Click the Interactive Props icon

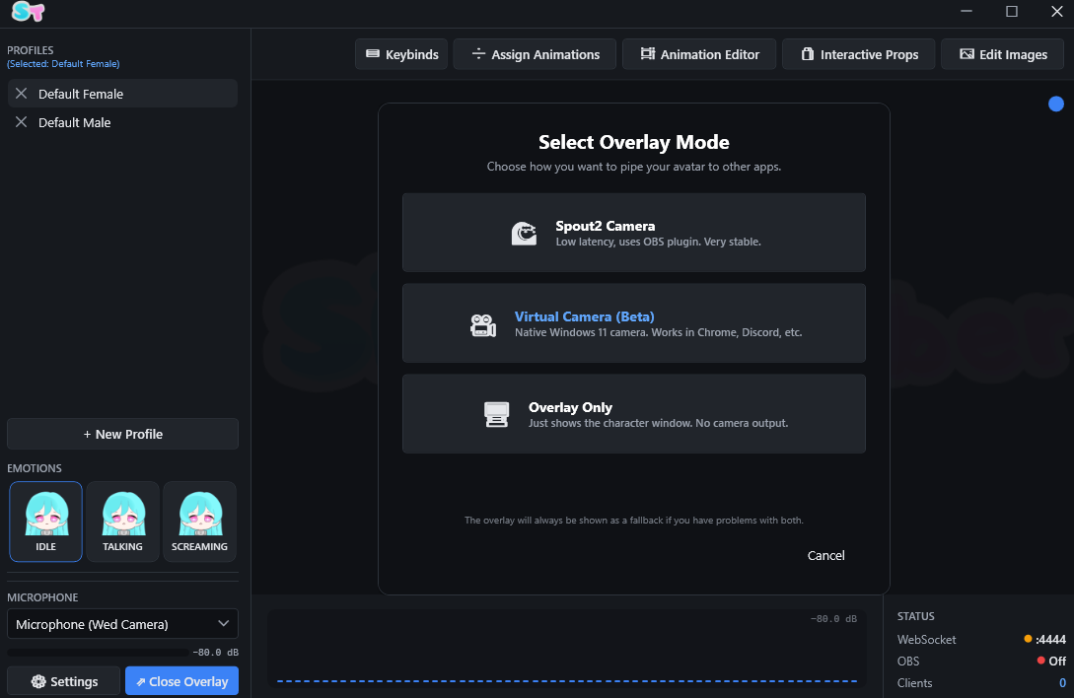[808, 53]
